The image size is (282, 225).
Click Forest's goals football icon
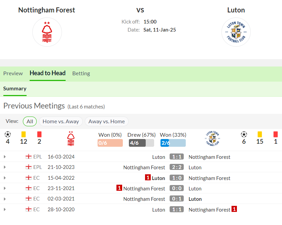[x=8, y=134]
